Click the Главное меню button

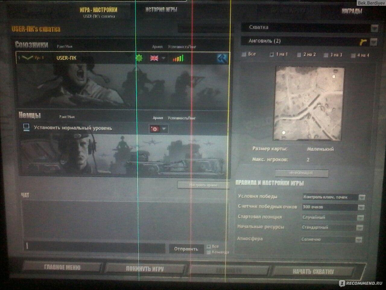pyautogui.click(x=62, y=268)
